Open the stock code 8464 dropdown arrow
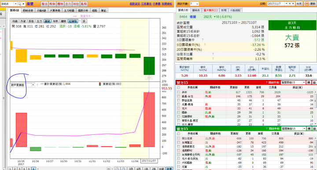The width and height of the screenshot is (317, 170). pyautogui.click(x=15, y=4)
